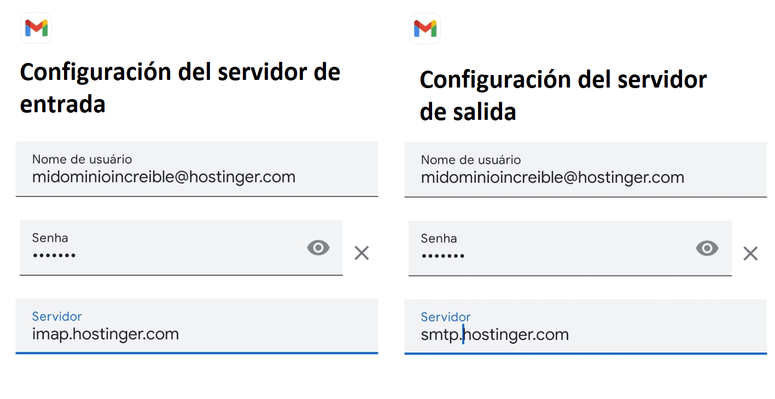775x399 pixels.
Task: Select the imap.hostinger.com server field
Action: tap(197, 326)
